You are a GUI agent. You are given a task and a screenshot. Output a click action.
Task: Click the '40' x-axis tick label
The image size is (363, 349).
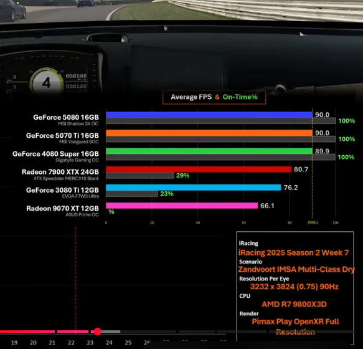tap(198, 222)
